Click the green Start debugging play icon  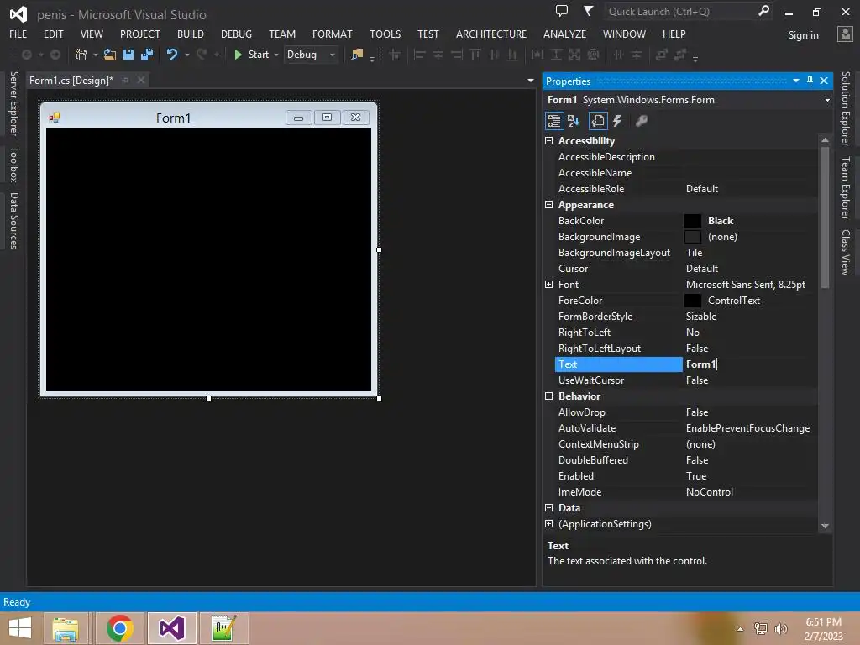coord(238,55)
